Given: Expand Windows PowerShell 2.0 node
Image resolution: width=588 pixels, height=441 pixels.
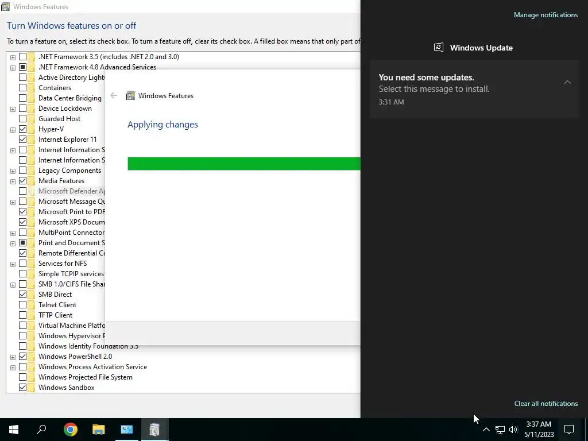Looking at the screenshot, I should [13, 357].
